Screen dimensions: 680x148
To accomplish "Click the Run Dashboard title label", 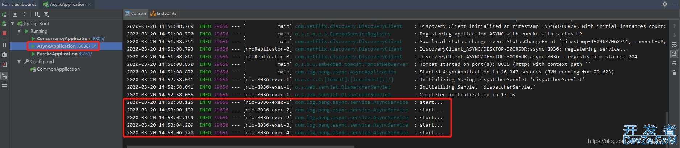I will click(x=19, y=4).
